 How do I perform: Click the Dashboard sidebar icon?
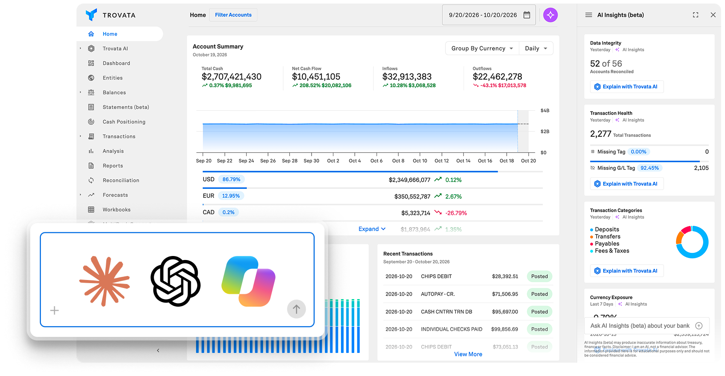coord(91,63)
